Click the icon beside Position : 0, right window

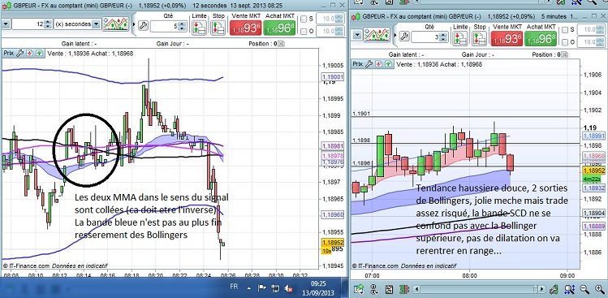(x=564, y=54)
